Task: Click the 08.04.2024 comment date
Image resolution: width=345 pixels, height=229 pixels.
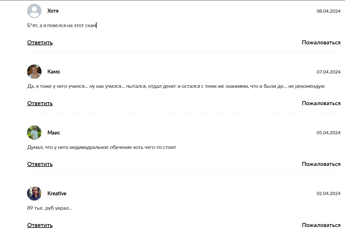Action: [329, 11]
